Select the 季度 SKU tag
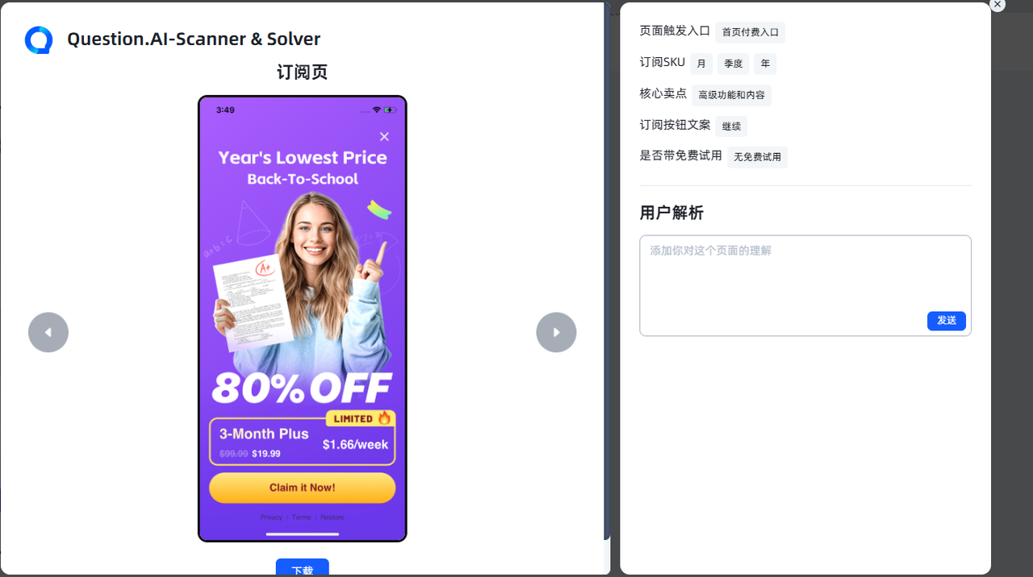 [x=734, y=64]
